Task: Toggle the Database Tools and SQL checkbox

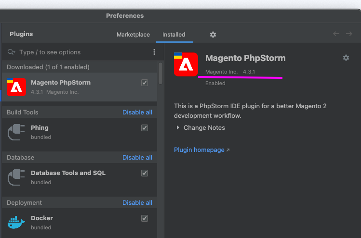Action: [x=145, y=173]
